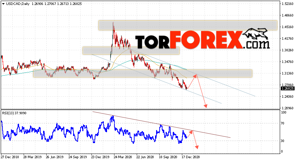Click the current price label 1.26825

click(288, 89)
